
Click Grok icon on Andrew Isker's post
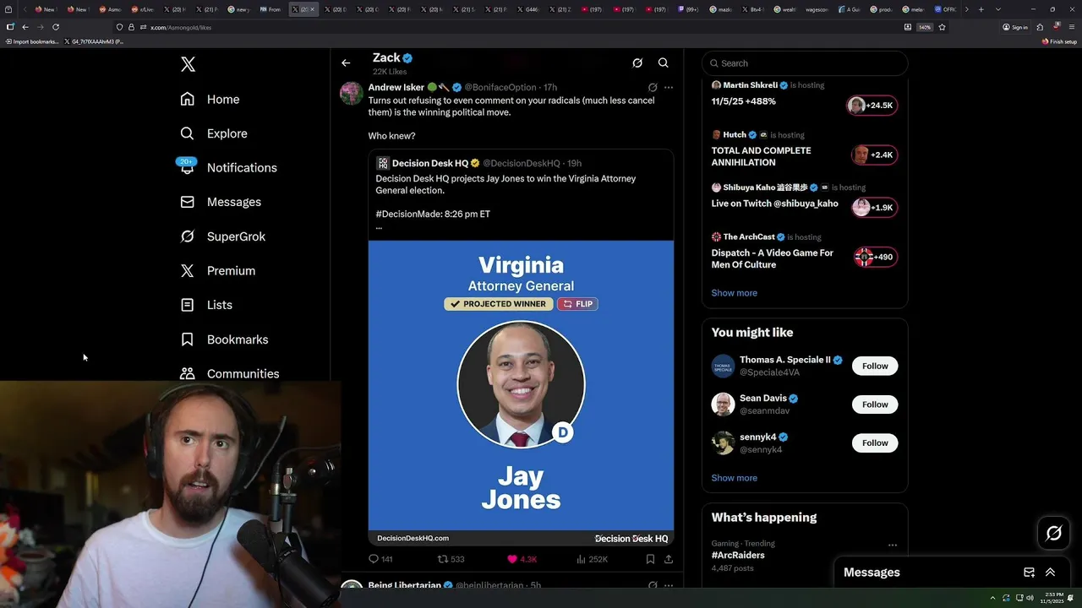click(653, 87)
